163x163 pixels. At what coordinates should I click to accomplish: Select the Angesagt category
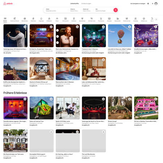(41, 20)
